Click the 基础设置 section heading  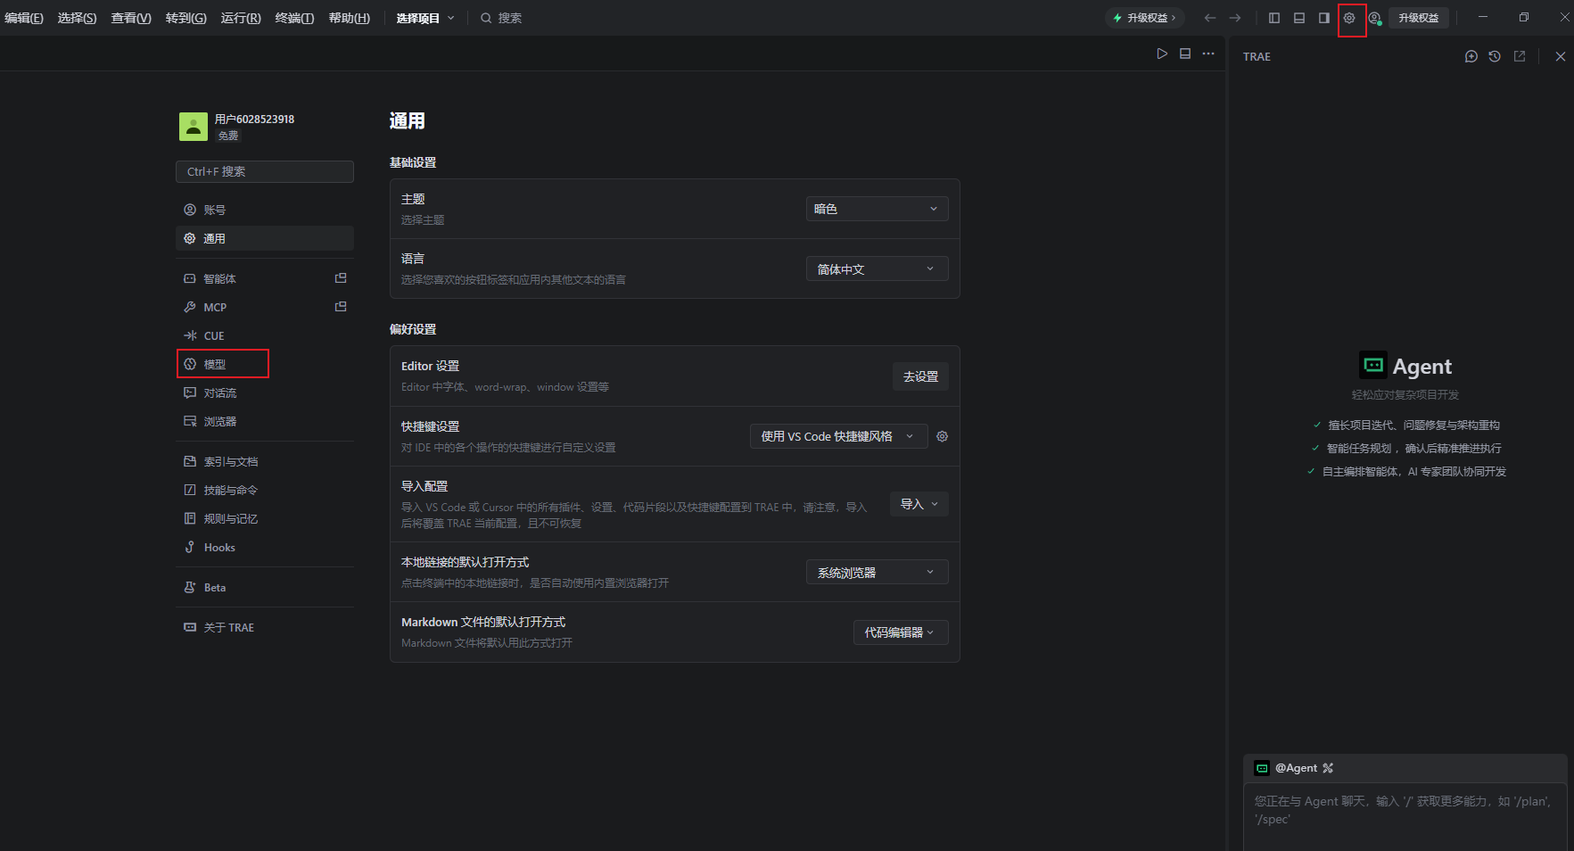tap(413, 162)
